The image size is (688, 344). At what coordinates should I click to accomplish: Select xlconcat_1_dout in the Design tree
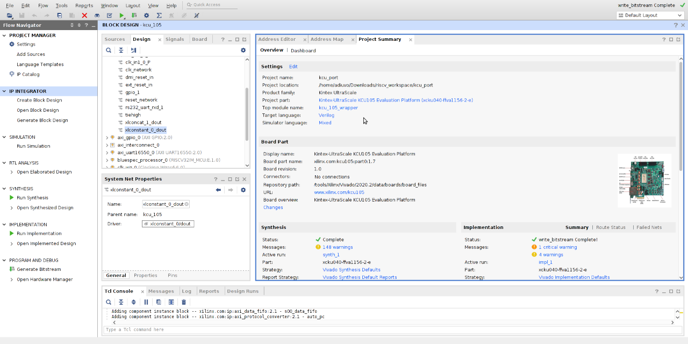point(143,123)
